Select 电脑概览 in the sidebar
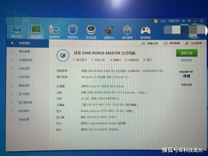This screenshot has width=208, height=156. 27,43
